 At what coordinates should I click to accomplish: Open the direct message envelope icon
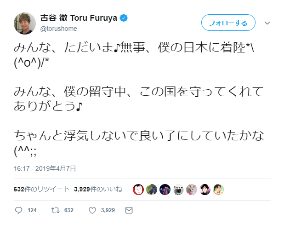(129, 210)
